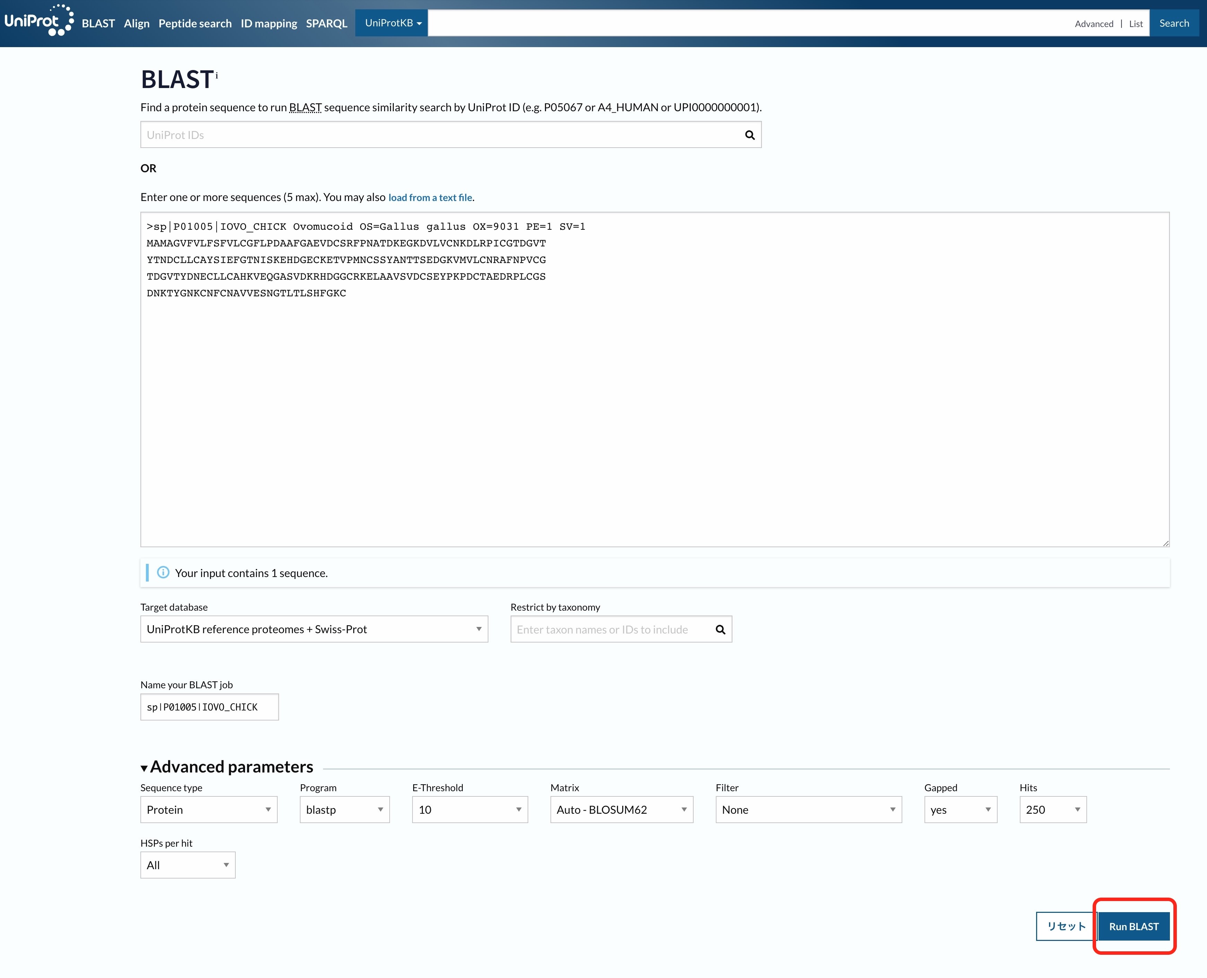Open the Peptide search menu item
This screenshot has height=978, width=1207.
click(195, 24)
